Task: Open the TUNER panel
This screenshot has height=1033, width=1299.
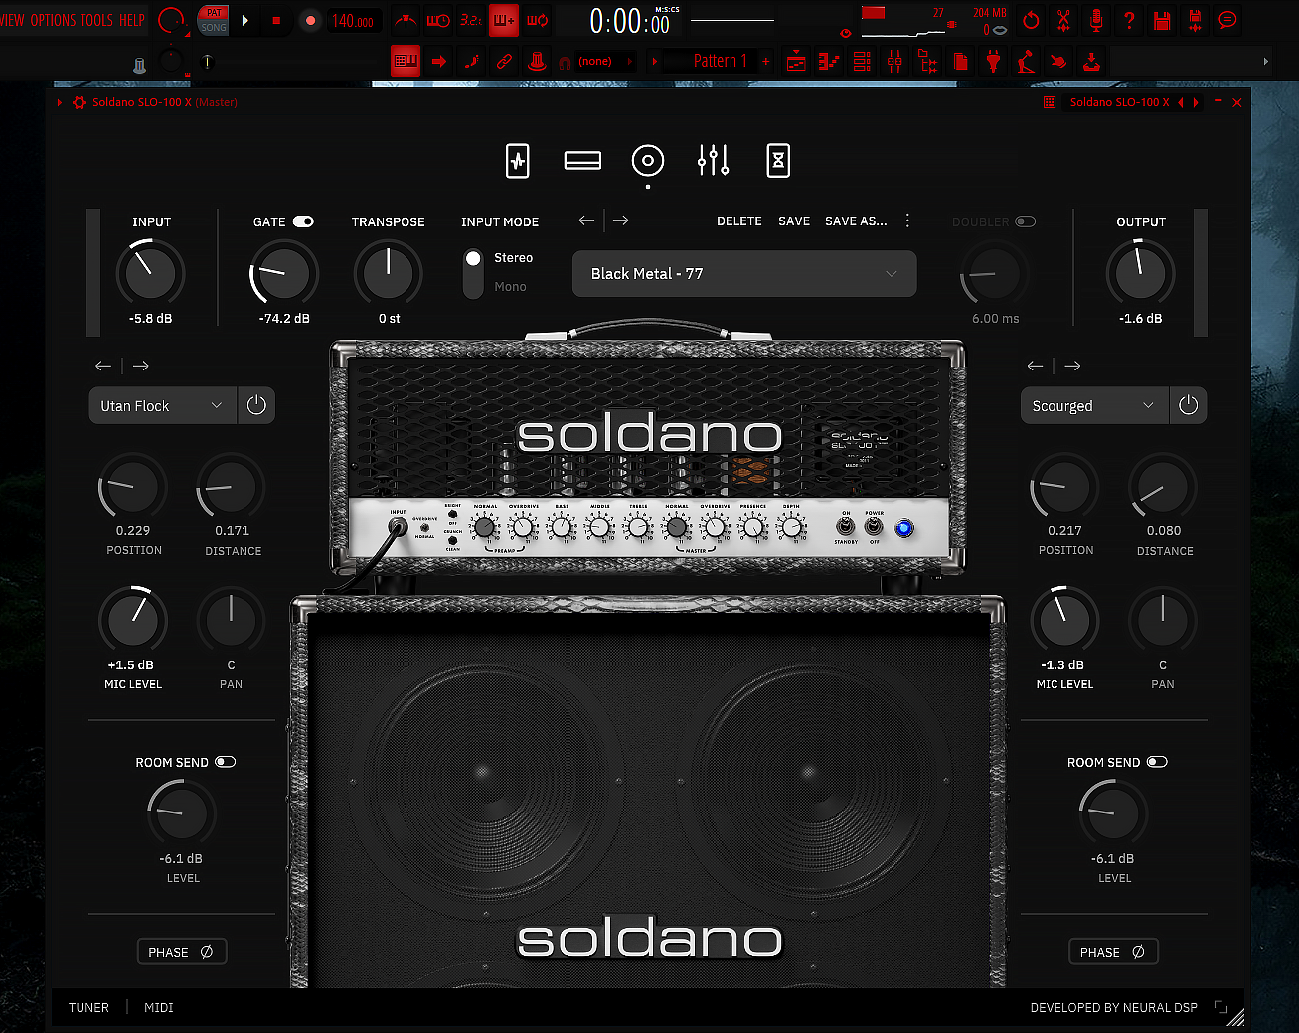Action: click(x=88, y=1007)
